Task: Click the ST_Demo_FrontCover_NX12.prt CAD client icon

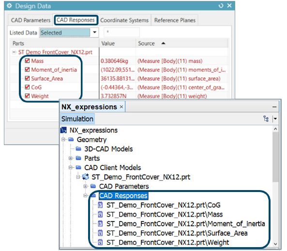Action: pyautogui.click(x=86, y=177)
